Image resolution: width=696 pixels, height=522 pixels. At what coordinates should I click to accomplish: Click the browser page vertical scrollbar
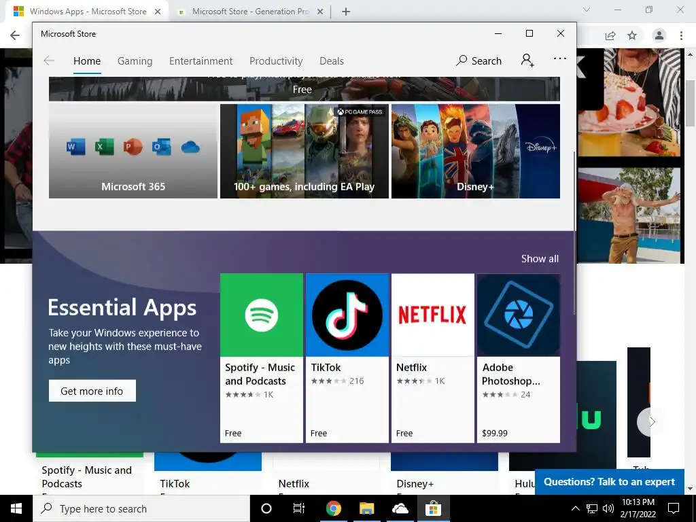click(x=691, y=103)
